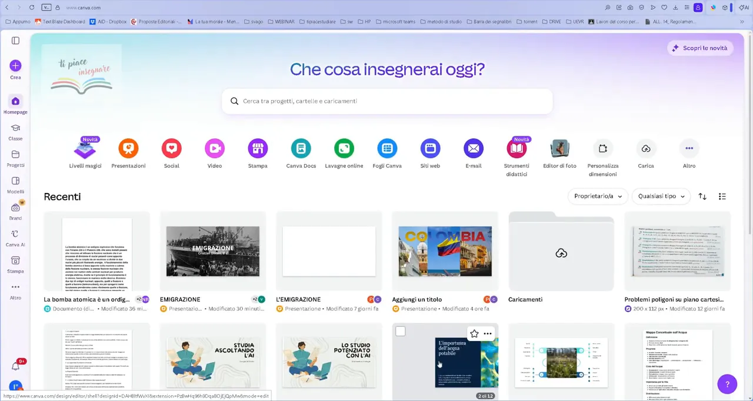Image resolution: width=753 pixels, height=401 pixels.
Task: Select the Carica upload shortcut icon
Action: pos(646,149)
